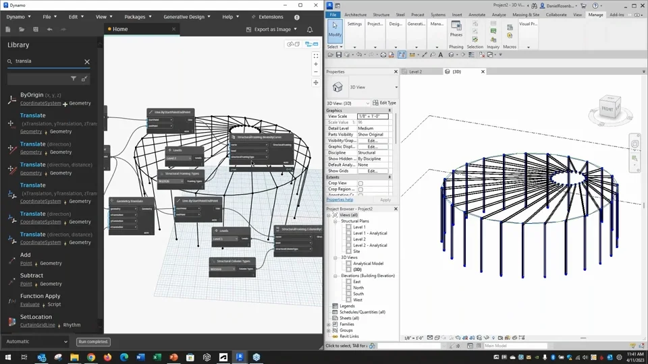Click the Edit Type button
648x364 pixels.
tap(385, 103)
